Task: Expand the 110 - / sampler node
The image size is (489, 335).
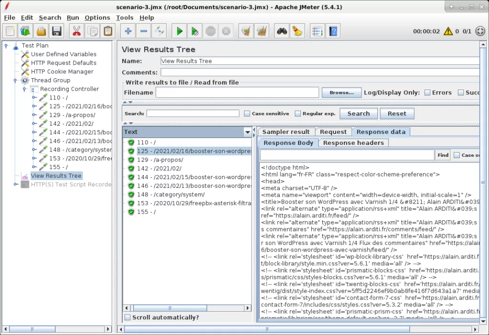Action: click(34, 98)
